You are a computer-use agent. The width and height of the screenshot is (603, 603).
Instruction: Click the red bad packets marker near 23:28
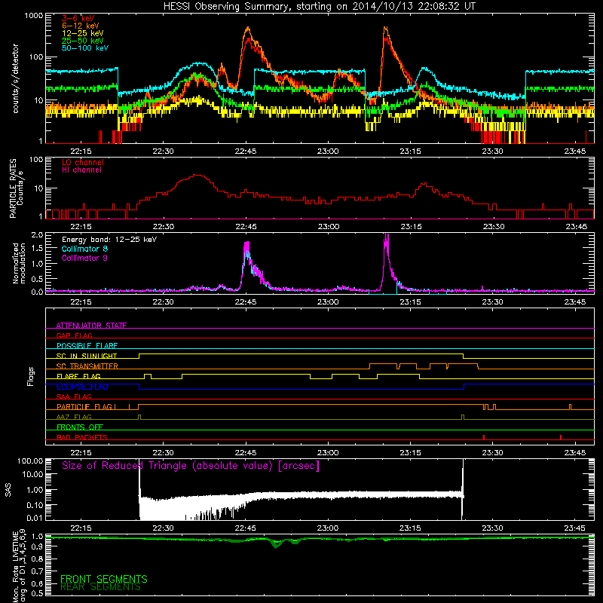[484, 437]
